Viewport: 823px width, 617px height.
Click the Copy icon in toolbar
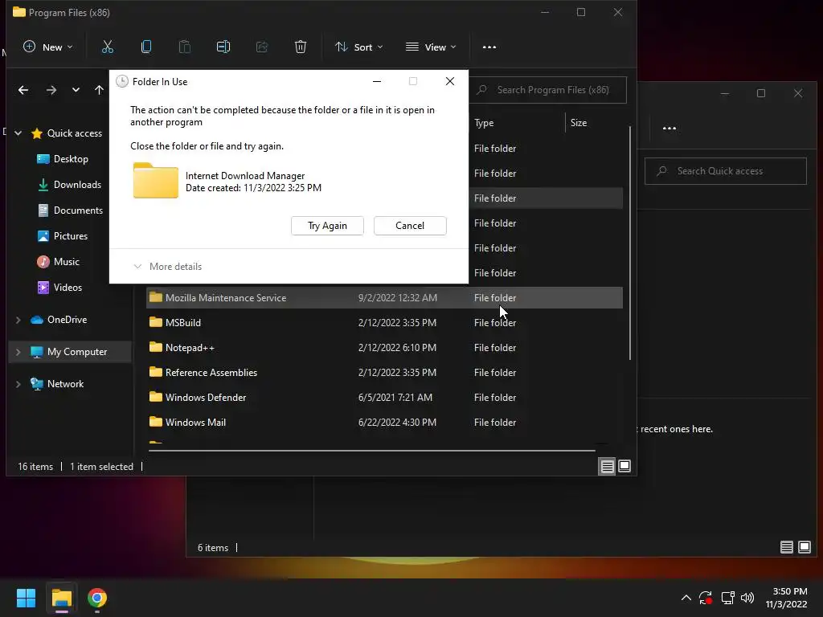click(146, 47)
